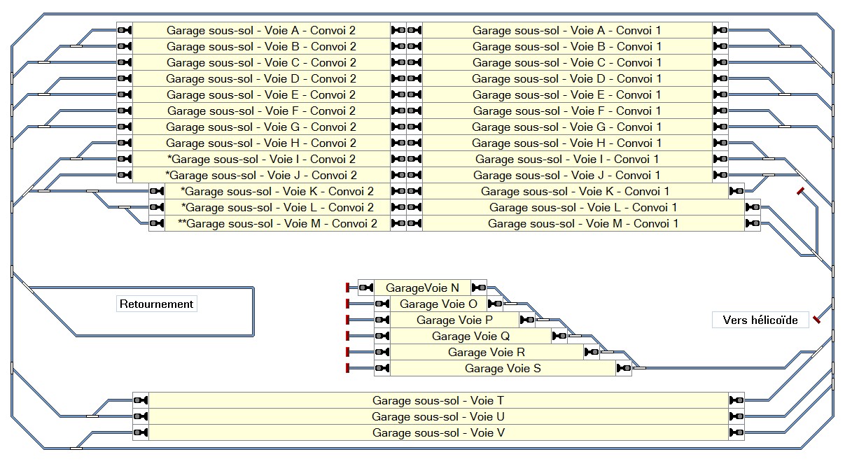Select block Garage sous-sol - Voie T

439,400
